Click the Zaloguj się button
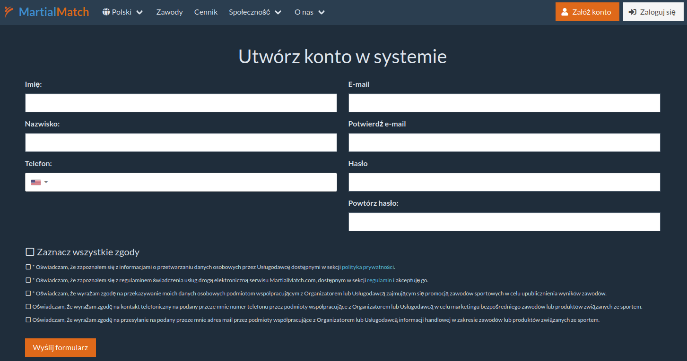The width and height of the screenshot is (687, 361). pyautogui.click(x=653, y=12)
